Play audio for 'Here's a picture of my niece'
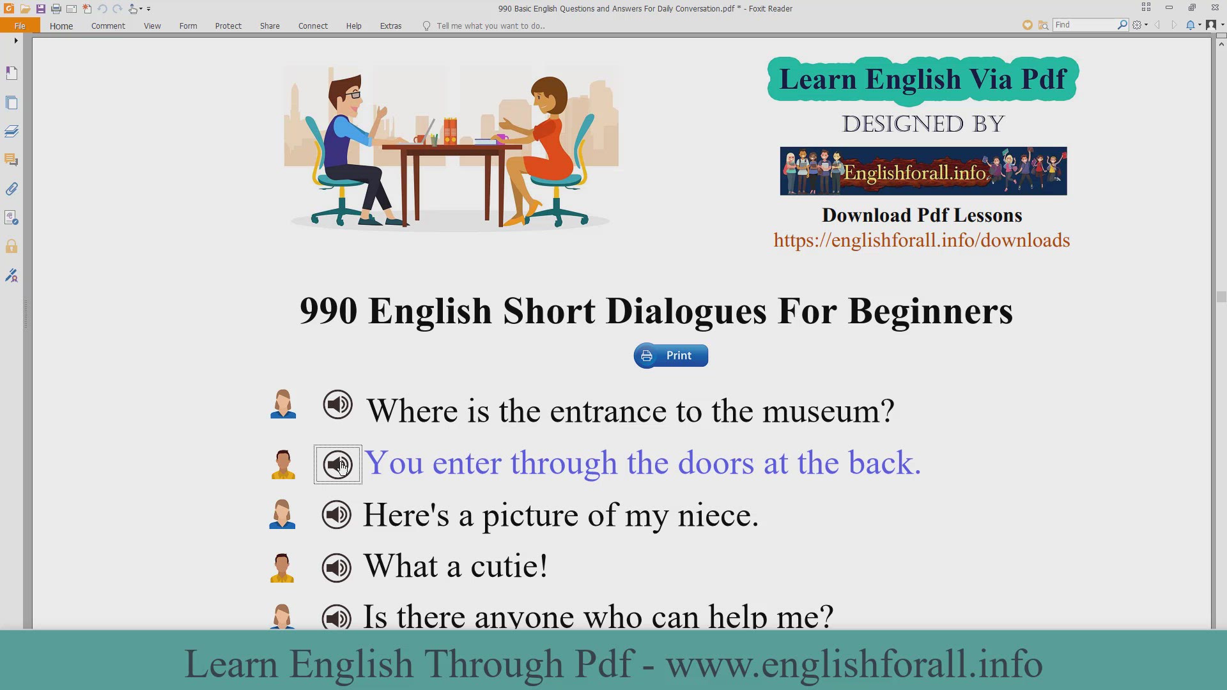 (x=336, y=515)
